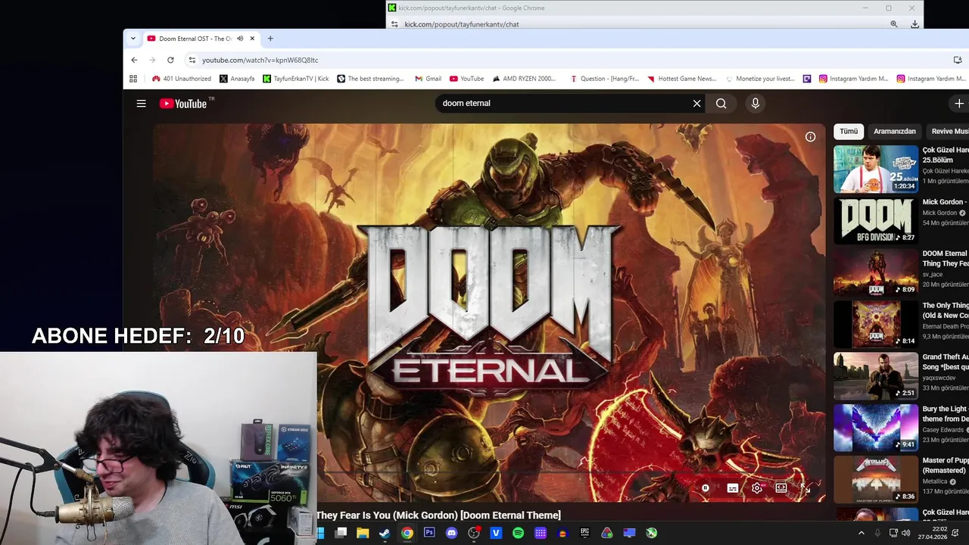Image resolution: width=969 pixels, height=545 pixels.
Task: Open the volume control in system tray
Action: 906,533
